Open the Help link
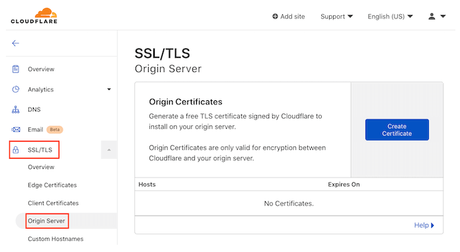460x252 pixels. (424, 225)
